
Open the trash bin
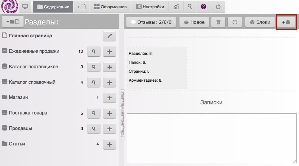(x=219, y=22)
